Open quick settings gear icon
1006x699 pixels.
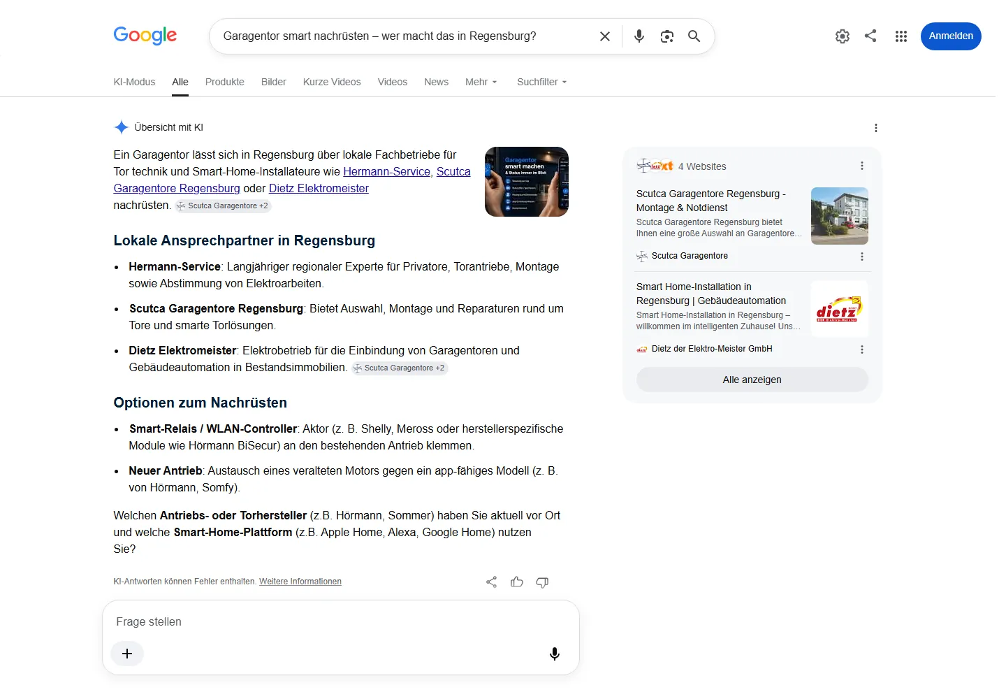[843, 36]
